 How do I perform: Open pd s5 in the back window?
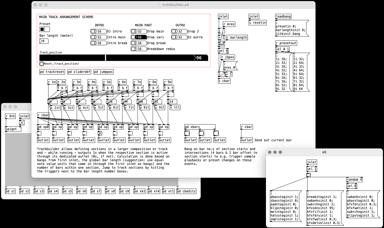tap(67, 191)
